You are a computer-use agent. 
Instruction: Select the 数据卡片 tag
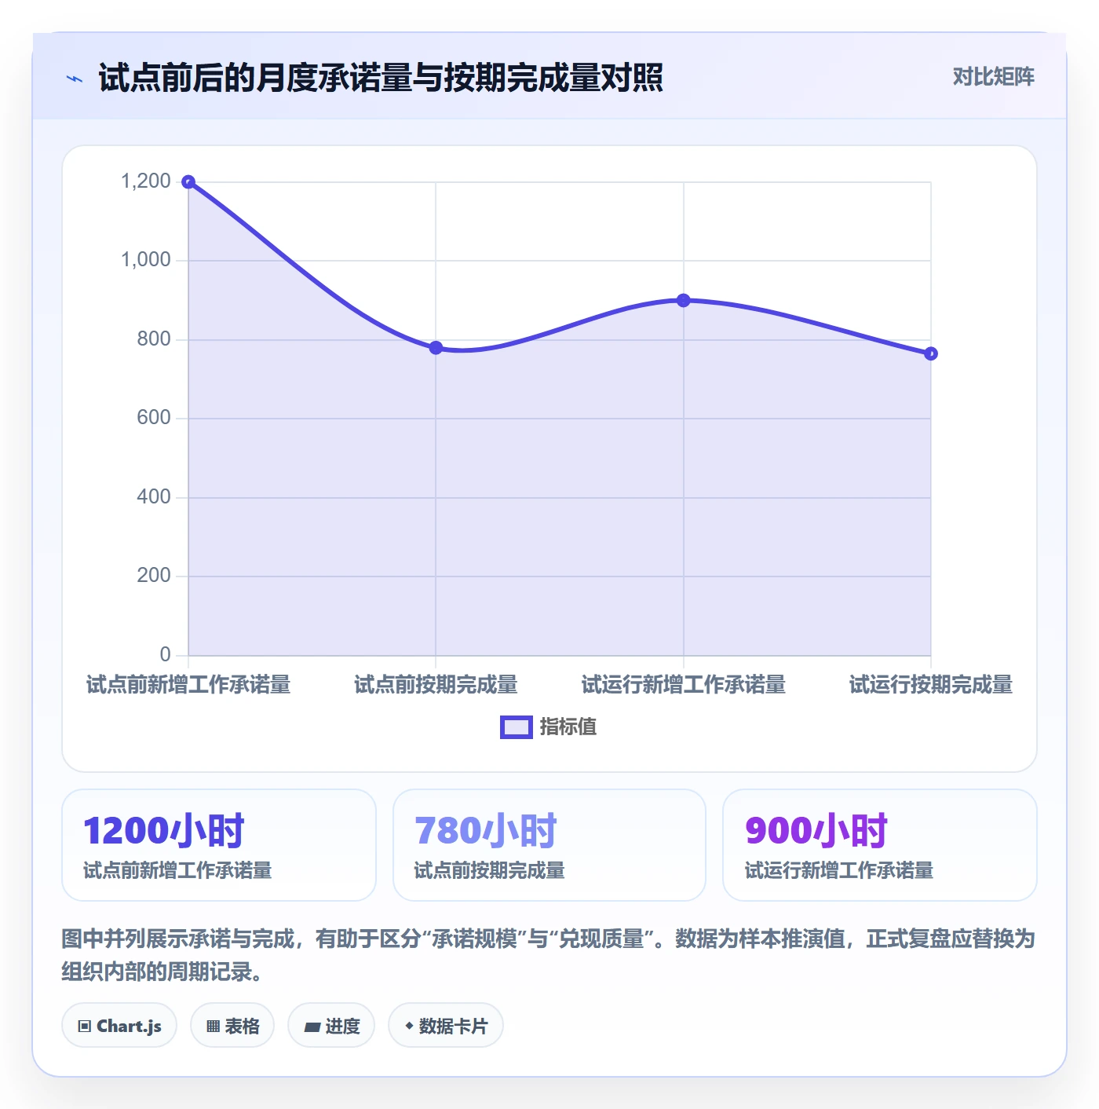[x=446, y=1026]
